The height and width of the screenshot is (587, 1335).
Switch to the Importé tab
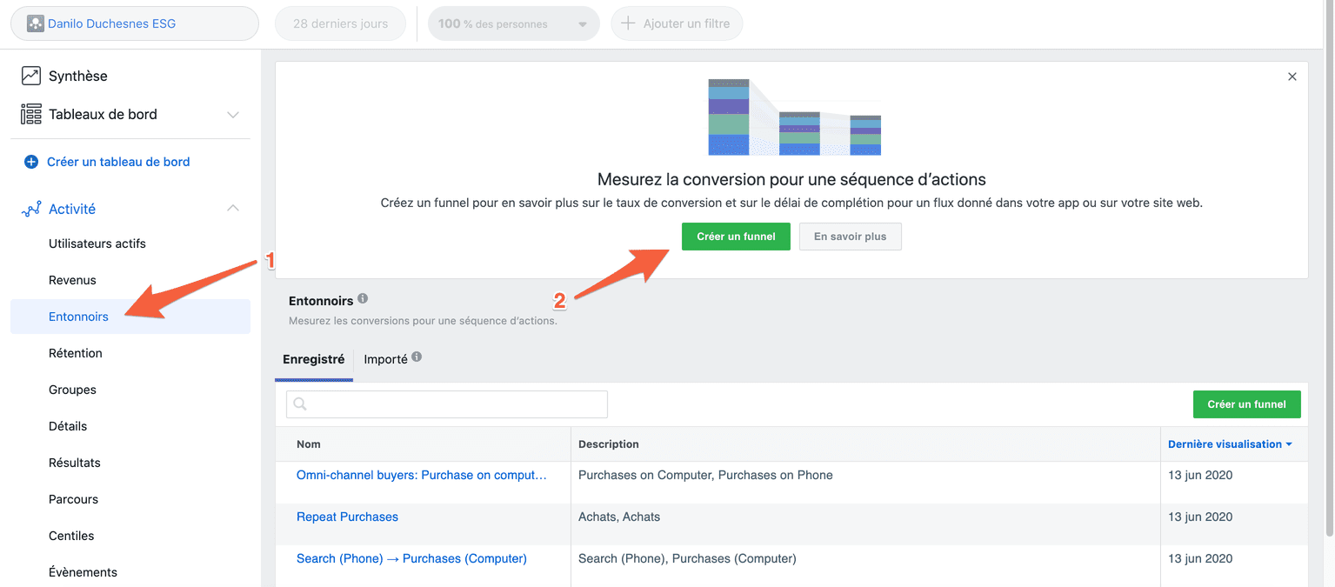click(x=385, y=359)
